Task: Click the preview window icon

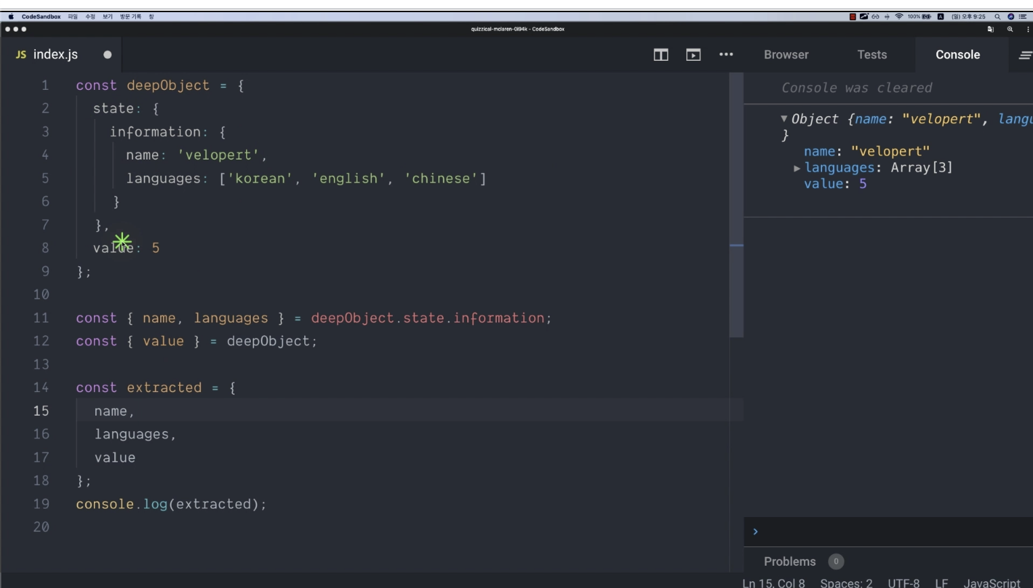Action: pyautogui.click(x=694, y=55)
